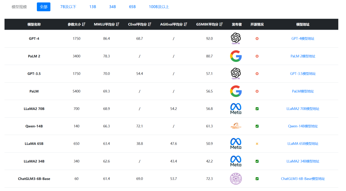This screenshot has width=346, height=191.
Task: Click the Alibaba logo in Qwen-14B row
Action: coord(236,126)
